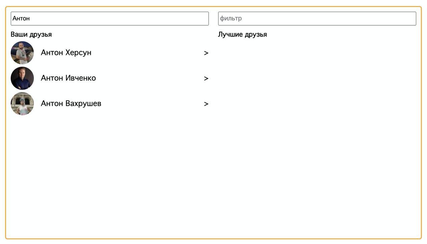Place cursor on typed word Антон in search
Image resolution: width=427 pixels, height=244 pixels.
pyautogui.click(x=21, y=18)
